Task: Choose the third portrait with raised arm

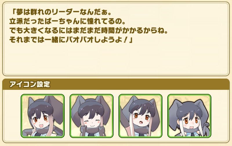Action: click(140, 116)
